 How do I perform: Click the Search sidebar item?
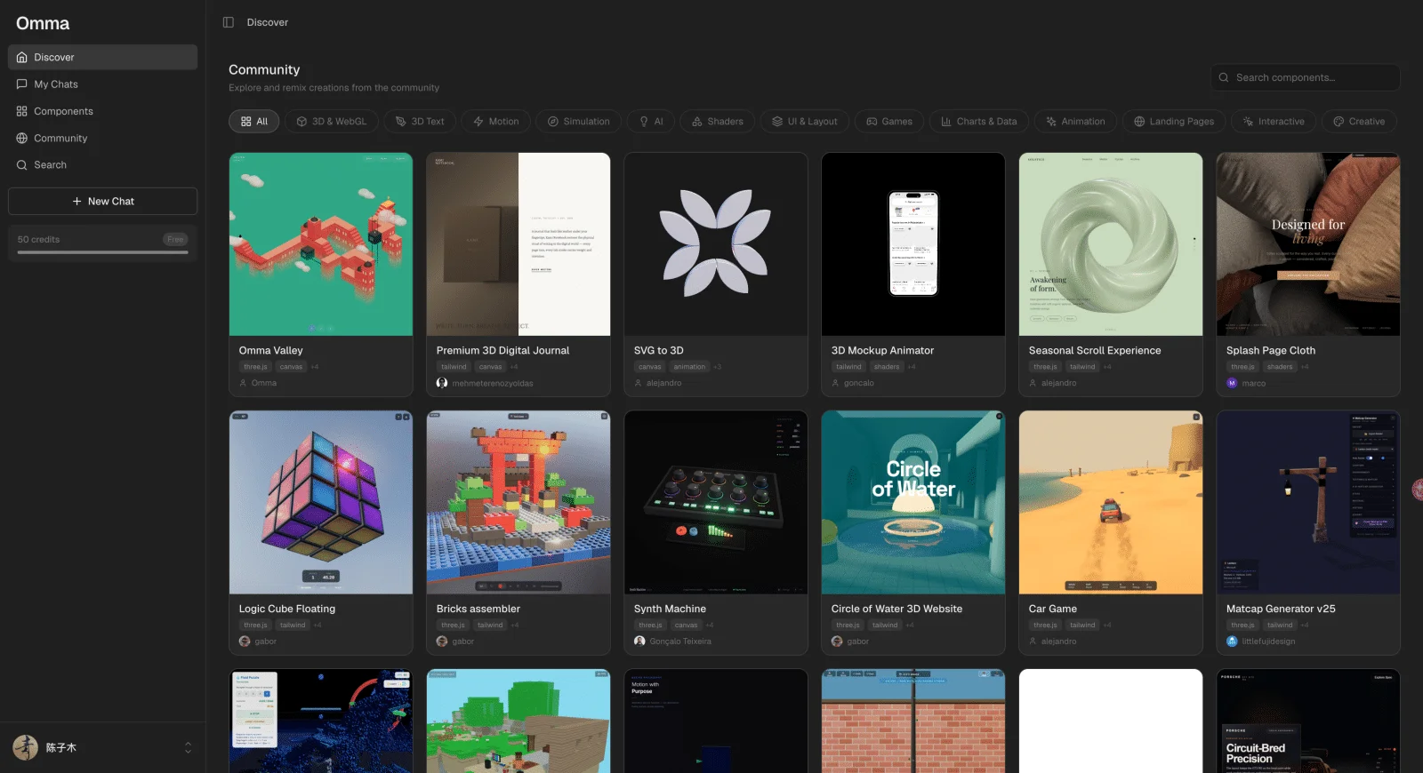point(102,165)
